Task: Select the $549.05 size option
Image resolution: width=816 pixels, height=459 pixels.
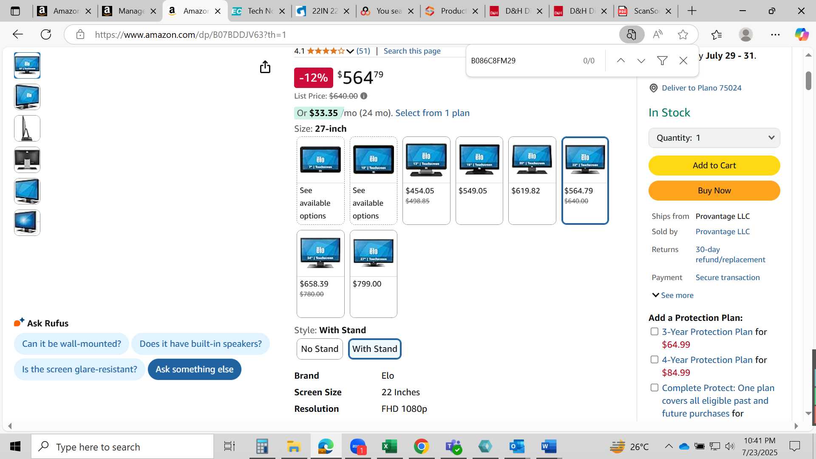Action: 479,181
